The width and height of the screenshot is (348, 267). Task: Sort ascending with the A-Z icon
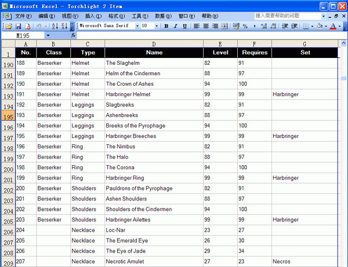[55, 26]
